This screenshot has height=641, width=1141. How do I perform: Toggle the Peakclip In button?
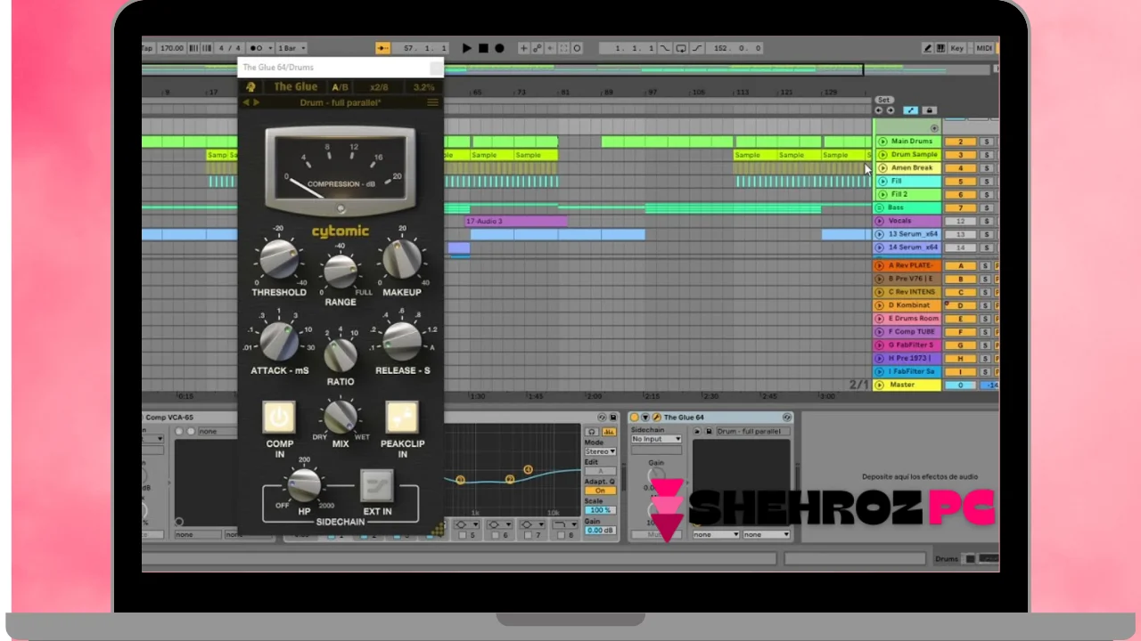coord(402,417)
